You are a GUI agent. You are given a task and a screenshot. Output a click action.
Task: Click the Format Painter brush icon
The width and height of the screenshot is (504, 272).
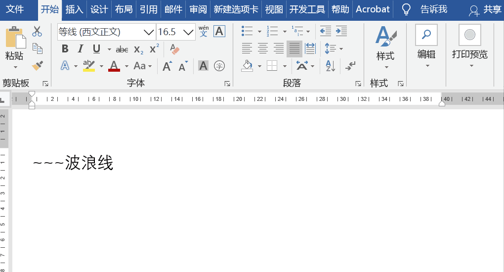tap(38, 65)
